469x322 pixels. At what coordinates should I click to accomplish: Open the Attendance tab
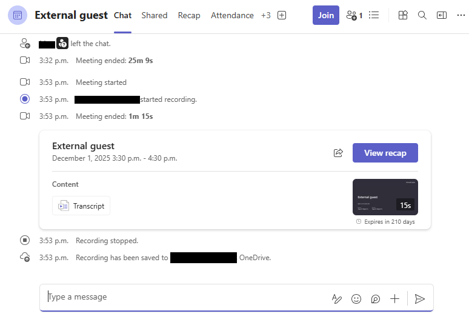pos(232,15)
